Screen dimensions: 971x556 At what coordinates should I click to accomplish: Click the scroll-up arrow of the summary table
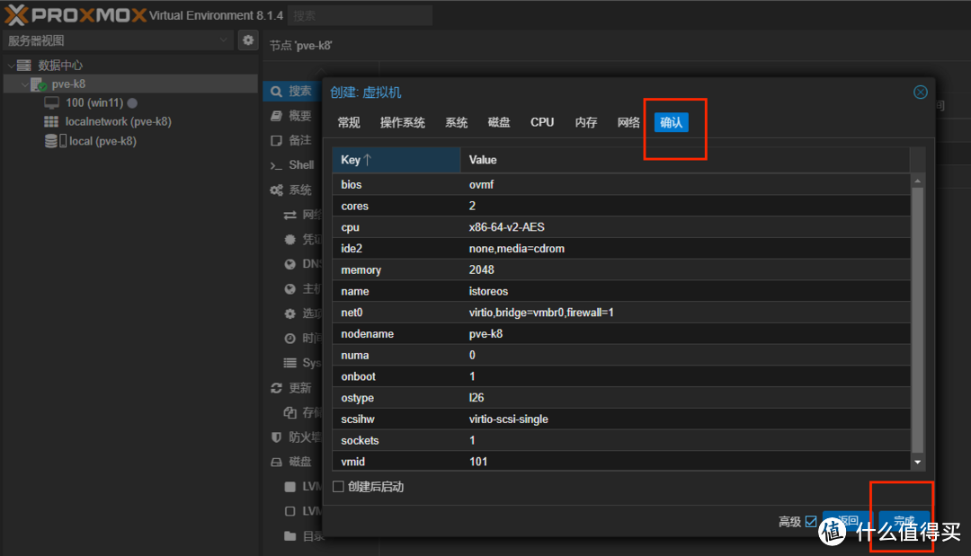coord(918,181)
